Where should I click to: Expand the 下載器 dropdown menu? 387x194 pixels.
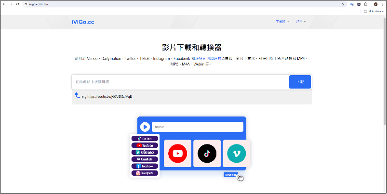pyautogui.click(x=282, y=22)
